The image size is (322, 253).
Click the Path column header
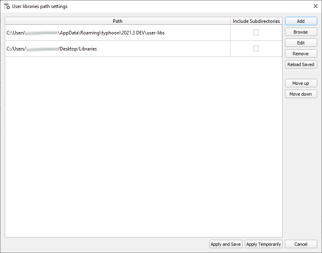tap(118, 21)
